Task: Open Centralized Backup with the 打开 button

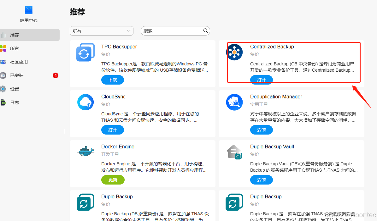Action: 261,80
